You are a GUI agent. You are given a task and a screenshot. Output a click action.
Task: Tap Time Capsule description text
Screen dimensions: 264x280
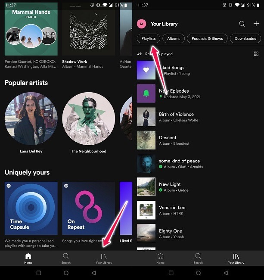(x=31, y=243)
